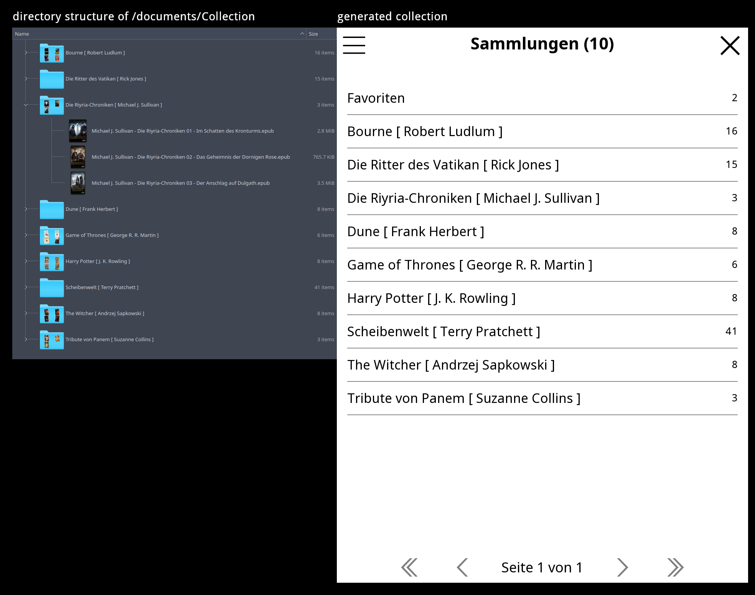Viewport: 755px width, 595px height.
Task: Click the 'Seite 1 von 1' page indicator
Action: 542,567
